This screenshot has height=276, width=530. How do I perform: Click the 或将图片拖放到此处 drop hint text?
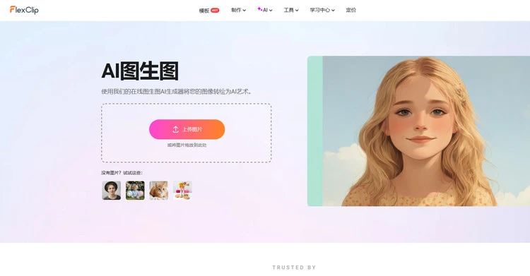coord(187,145)
